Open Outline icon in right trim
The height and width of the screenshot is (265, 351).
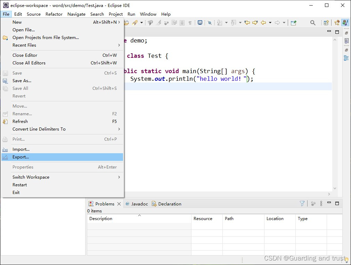coord(346,58)
